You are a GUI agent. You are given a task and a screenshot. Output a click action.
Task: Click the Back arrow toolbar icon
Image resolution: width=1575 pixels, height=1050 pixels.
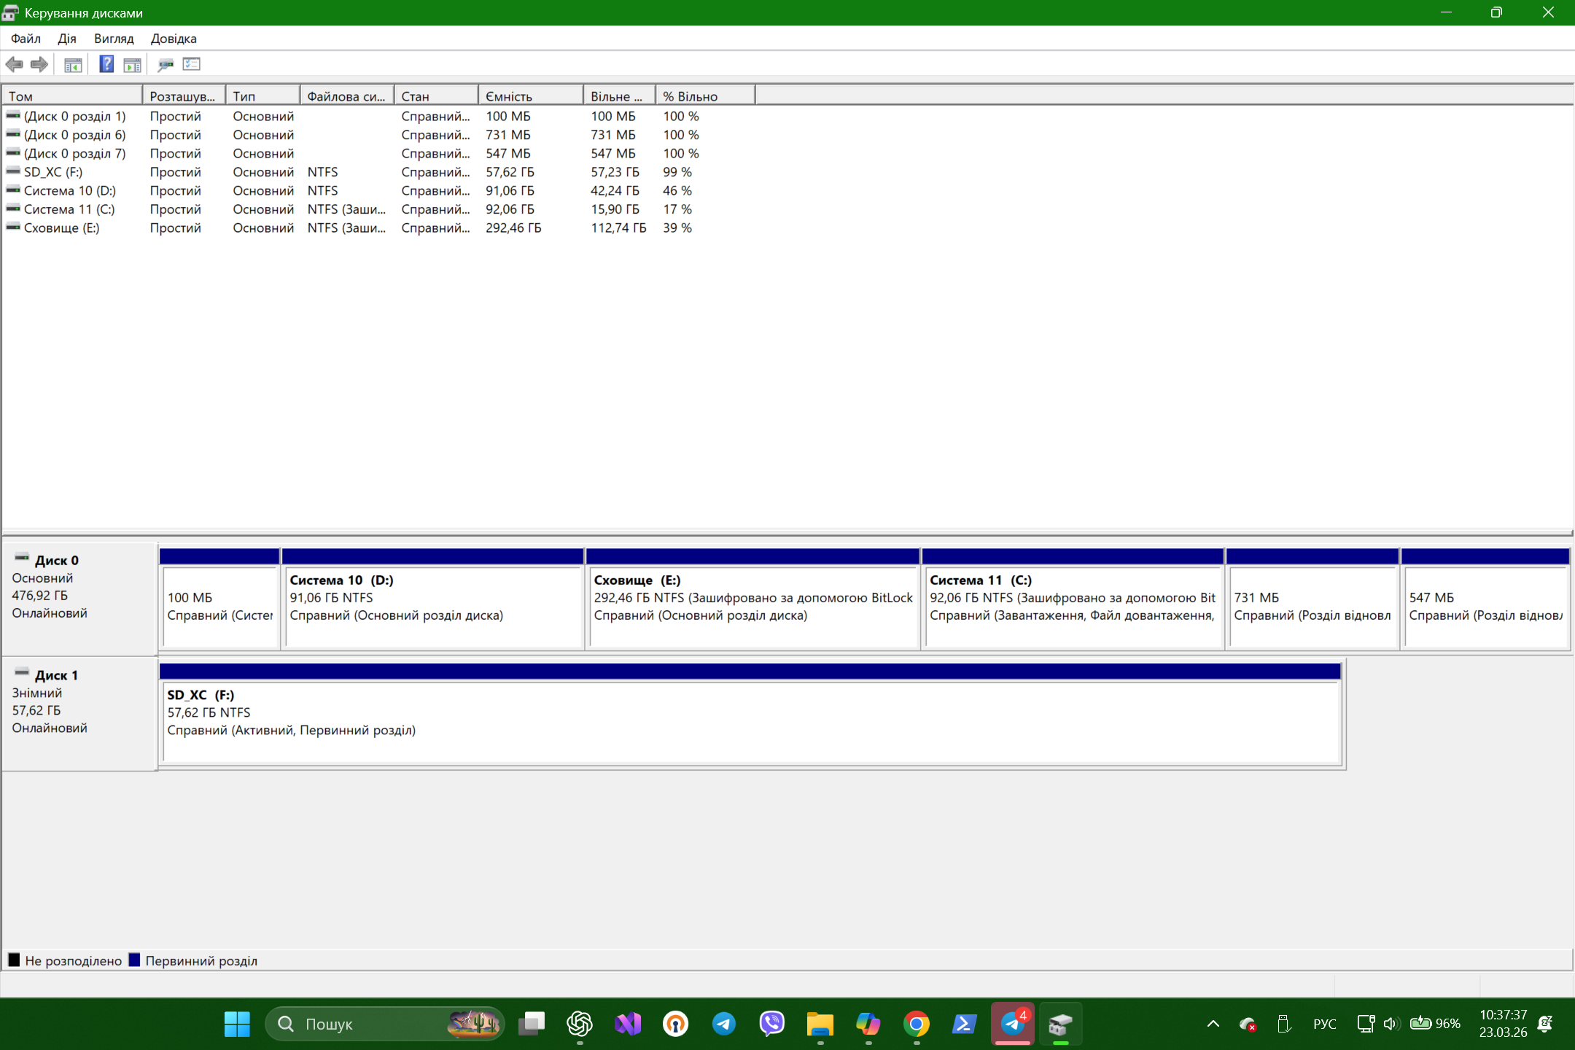point(15,64)
